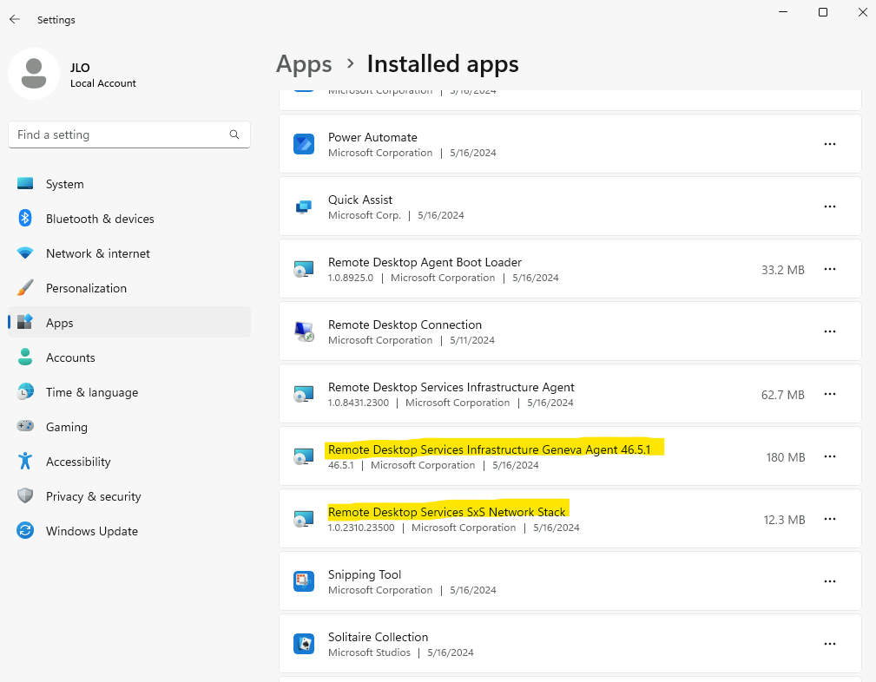This screenshot has width=876, height=682.
Task: Select the Personalization brush icon
Action: 25,288
